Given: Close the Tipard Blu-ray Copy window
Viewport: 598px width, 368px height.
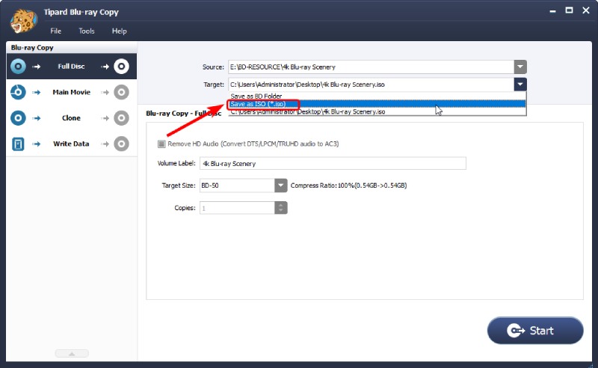Looking at the screenshot, I should point(586,10).
